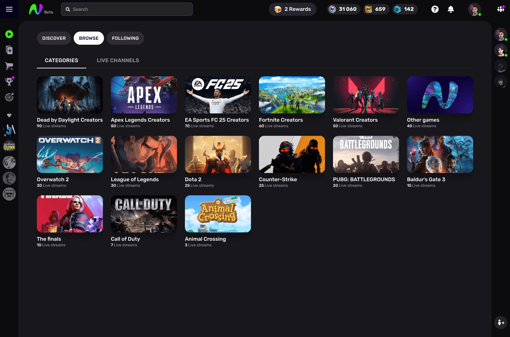Screen dimensions: 510x337
Task: Select the Categories tab
Action: click(62, 60)
